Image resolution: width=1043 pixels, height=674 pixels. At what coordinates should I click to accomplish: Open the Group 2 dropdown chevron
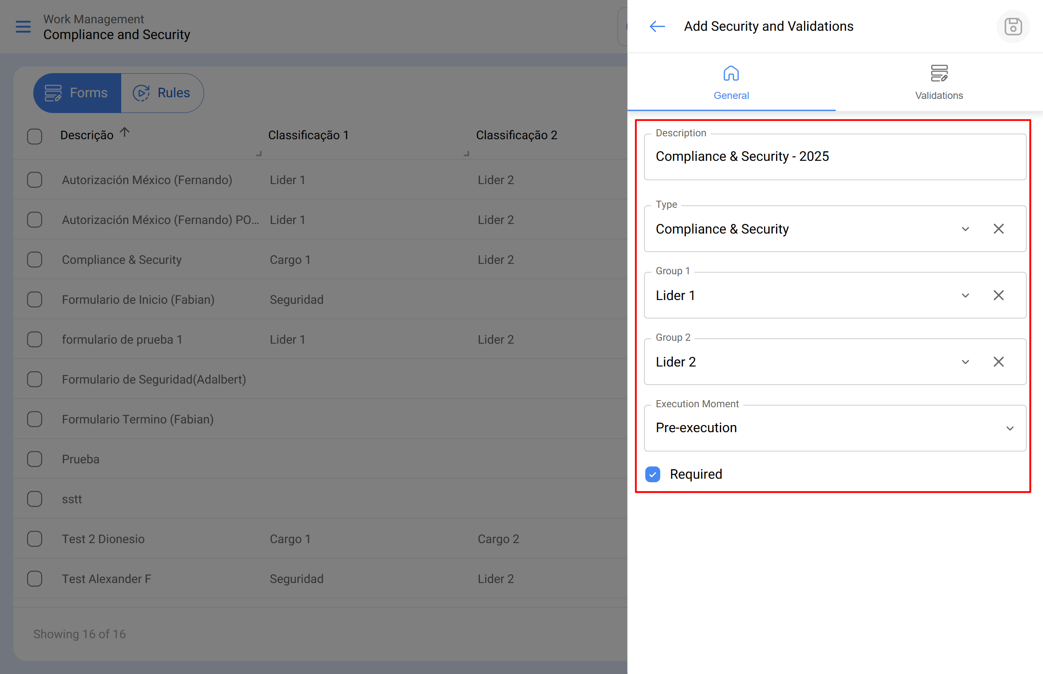[x=964, y=362]
